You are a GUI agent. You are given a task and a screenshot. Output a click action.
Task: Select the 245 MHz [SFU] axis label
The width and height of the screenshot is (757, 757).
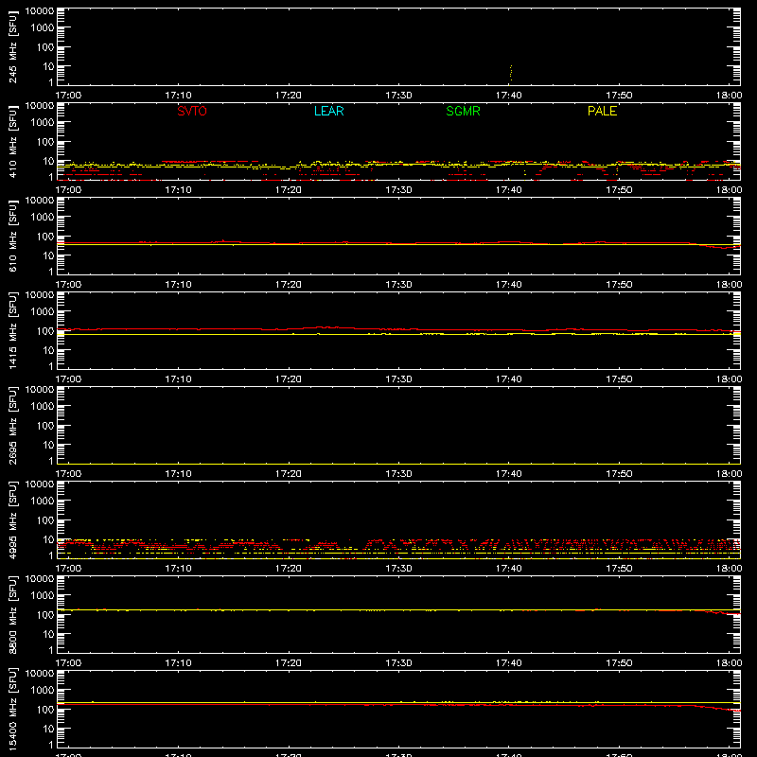click(12, 46)
